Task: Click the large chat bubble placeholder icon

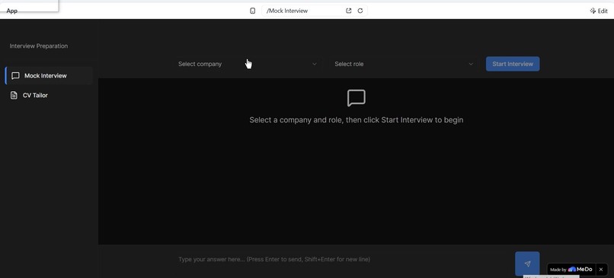Action: click(357, 98)
